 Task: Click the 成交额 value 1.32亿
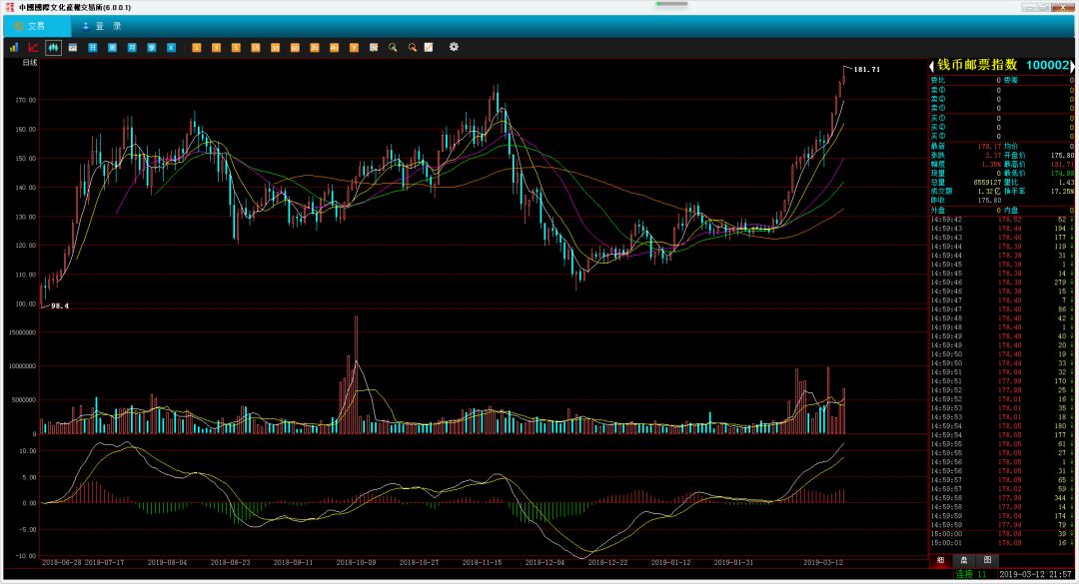[989, 192]
